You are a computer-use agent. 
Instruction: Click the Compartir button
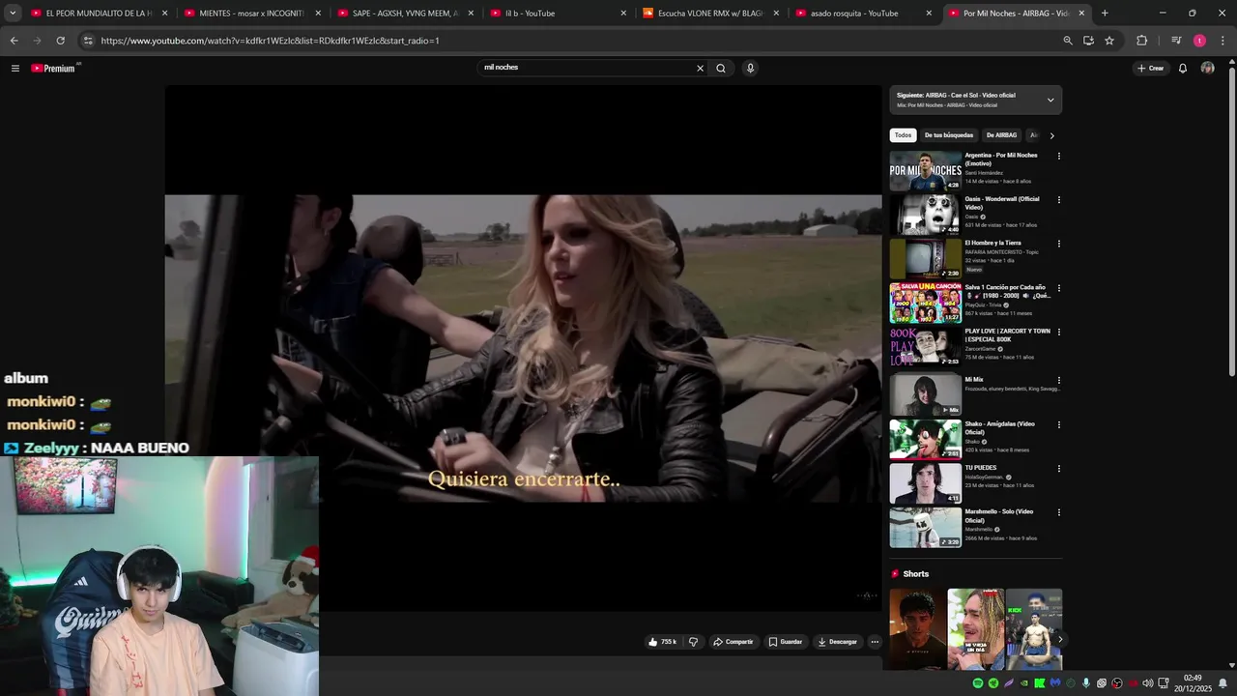[733, 642]
